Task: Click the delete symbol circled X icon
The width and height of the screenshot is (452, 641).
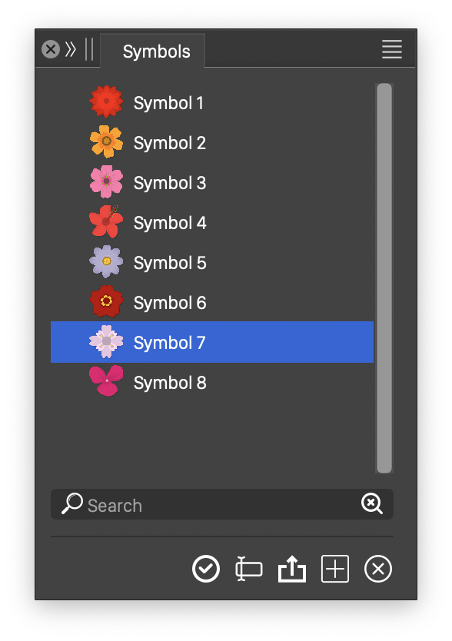Action: pos(378,569)
